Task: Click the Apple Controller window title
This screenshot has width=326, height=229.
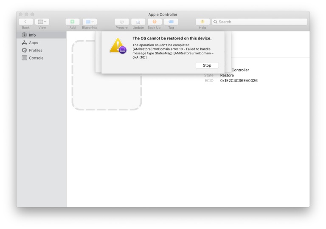Action: coord(163,14)
